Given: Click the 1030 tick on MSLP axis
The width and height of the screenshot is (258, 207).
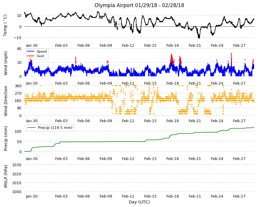Looking at the screenshot, I should pyautogui.click(x=17, y=165).
